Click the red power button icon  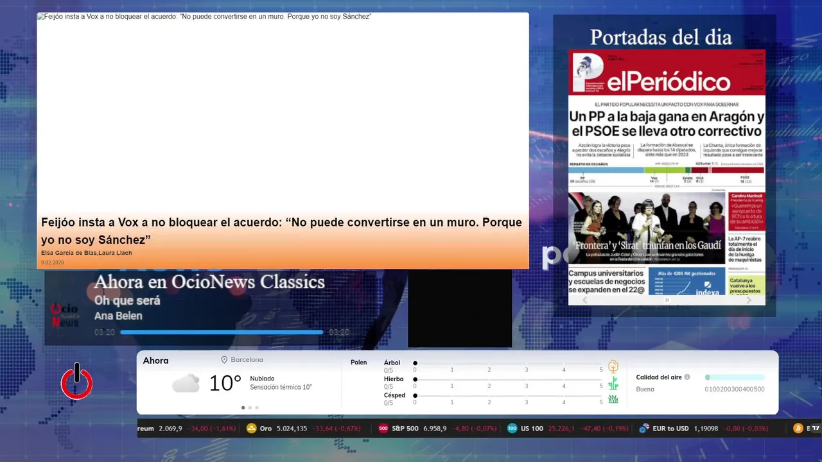pos(77,381)
